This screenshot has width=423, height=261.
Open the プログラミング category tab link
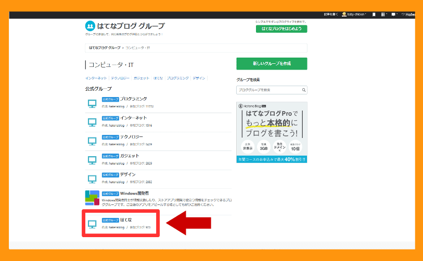[x=177, y=78]
